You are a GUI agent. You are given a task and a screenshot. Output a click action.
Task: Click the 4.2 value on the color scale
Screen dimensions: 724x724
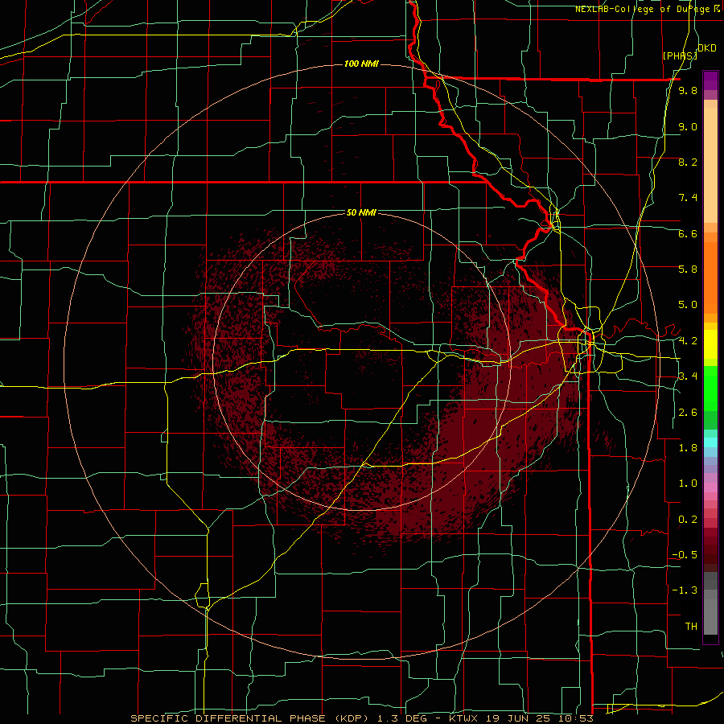[x=688, y=341]
